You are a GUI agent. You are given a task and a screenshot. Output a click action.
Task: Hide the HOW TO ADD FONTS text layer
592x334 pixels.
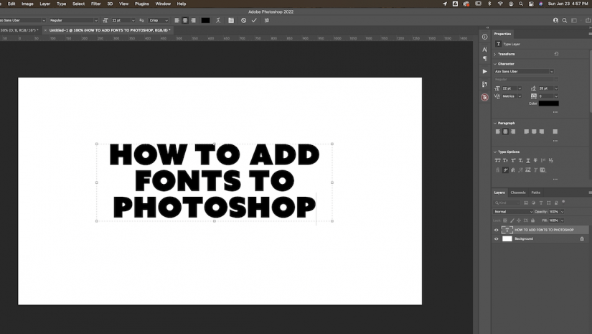pyautogui.click(x=497, y=230)
